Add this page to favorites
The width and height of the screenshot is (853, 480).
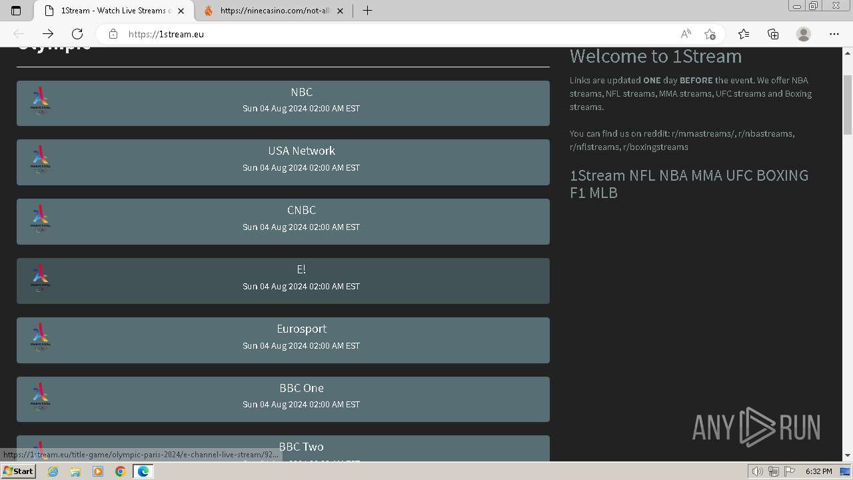tap(710, 34)
